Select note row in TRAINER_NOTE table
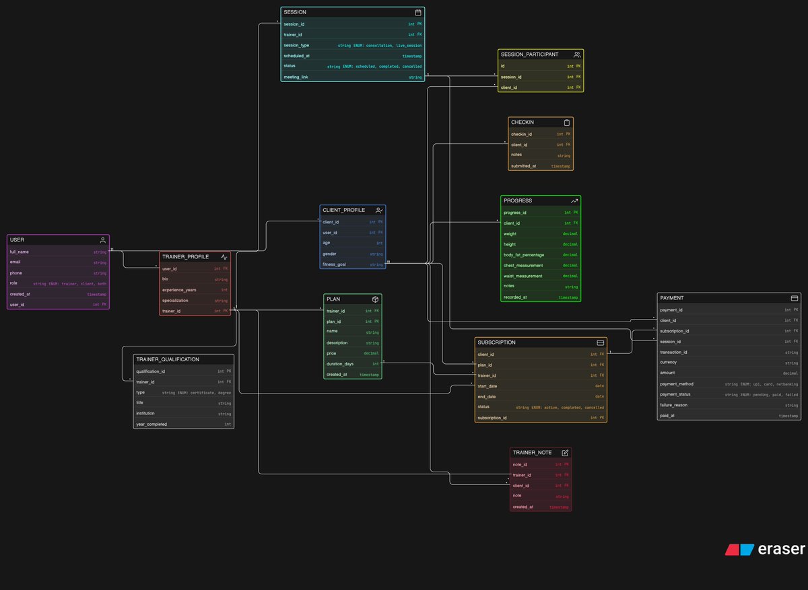The width and height of the screenshot is (808, 590). pos(541,496)
